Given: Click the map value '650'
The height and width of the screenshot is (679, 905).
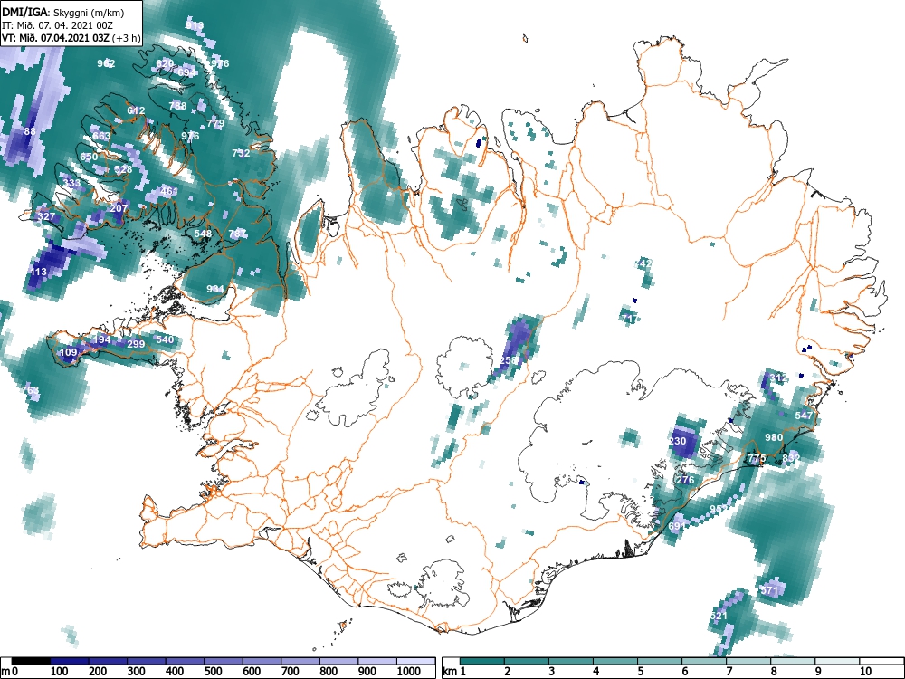Looking at the screenshot, I should 89,157.
